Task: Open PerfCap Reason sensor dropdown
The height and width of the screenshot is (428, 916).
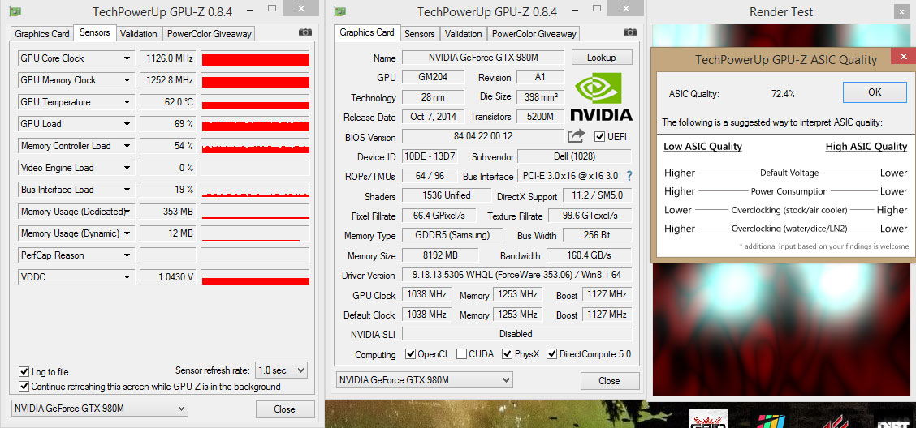Action: point(127,255)
